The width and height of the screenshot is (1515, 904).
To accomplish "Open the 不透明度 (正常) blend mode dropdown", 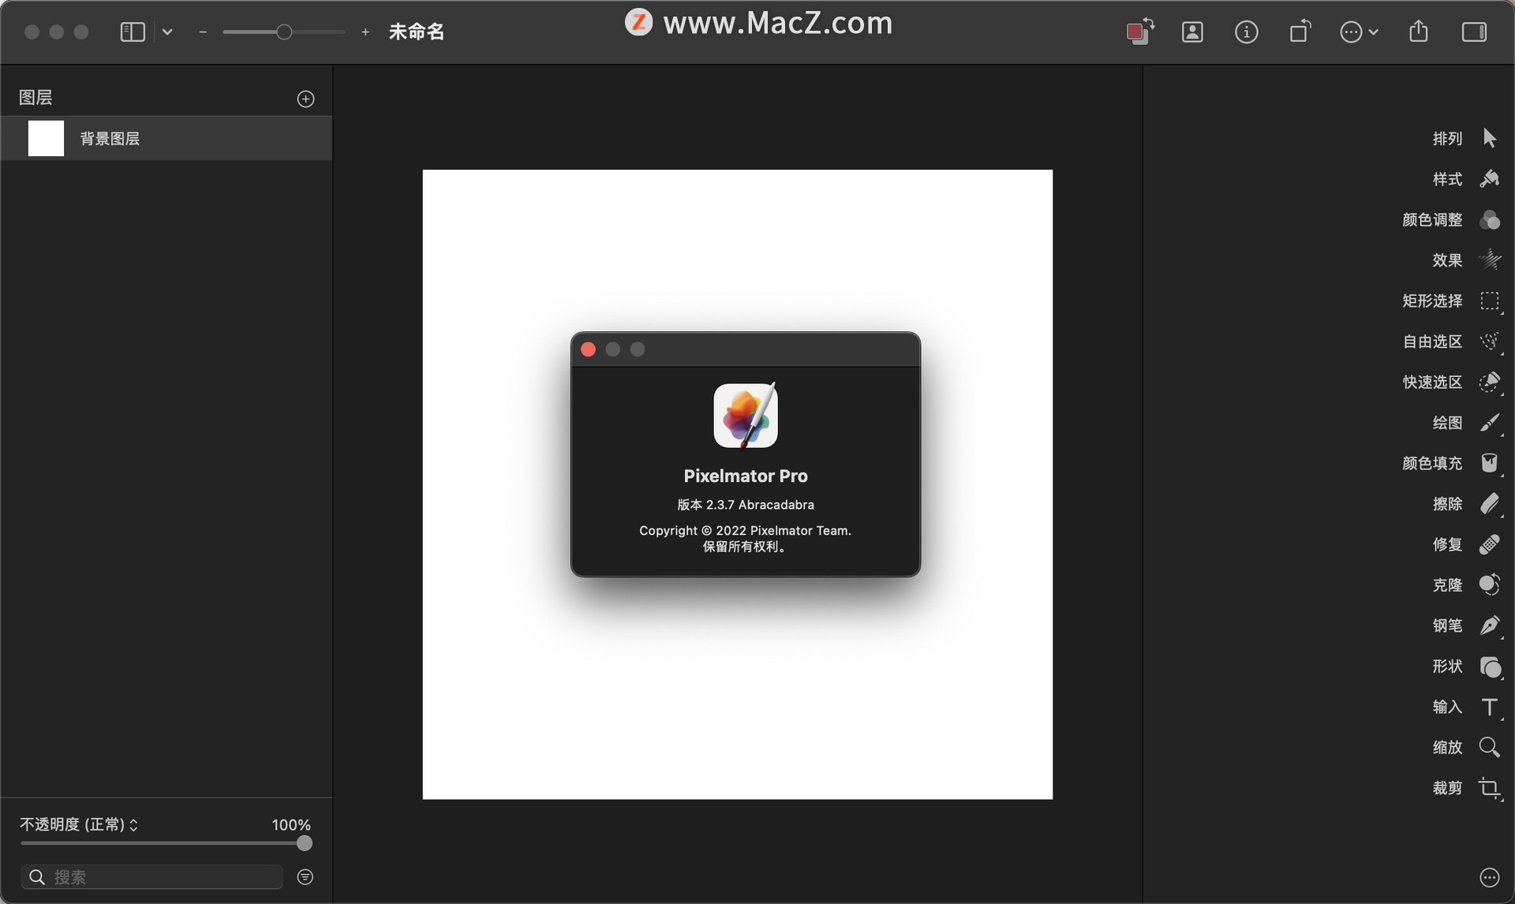I will [x=79, y=824].
